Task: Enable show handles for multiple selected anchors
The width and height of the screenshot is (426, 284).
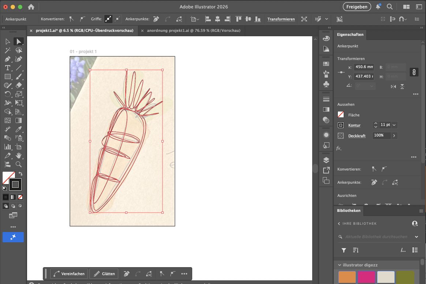Action: point(108,19)
